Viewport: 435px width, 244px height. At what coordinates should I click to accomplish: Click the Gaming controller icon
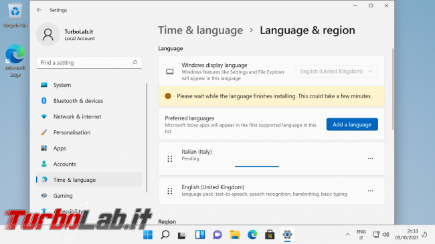43,195
